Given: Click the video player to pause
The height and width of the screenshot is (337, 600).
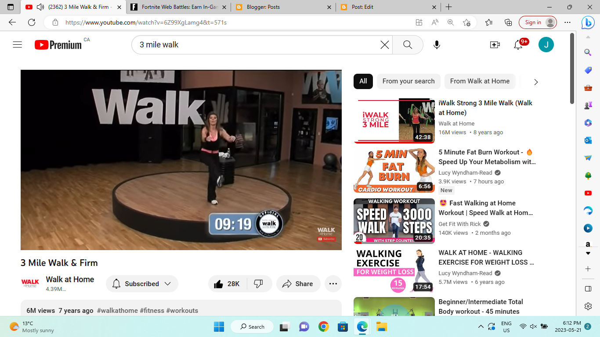Looking at the screenshot, I should (x=181, y=160).
